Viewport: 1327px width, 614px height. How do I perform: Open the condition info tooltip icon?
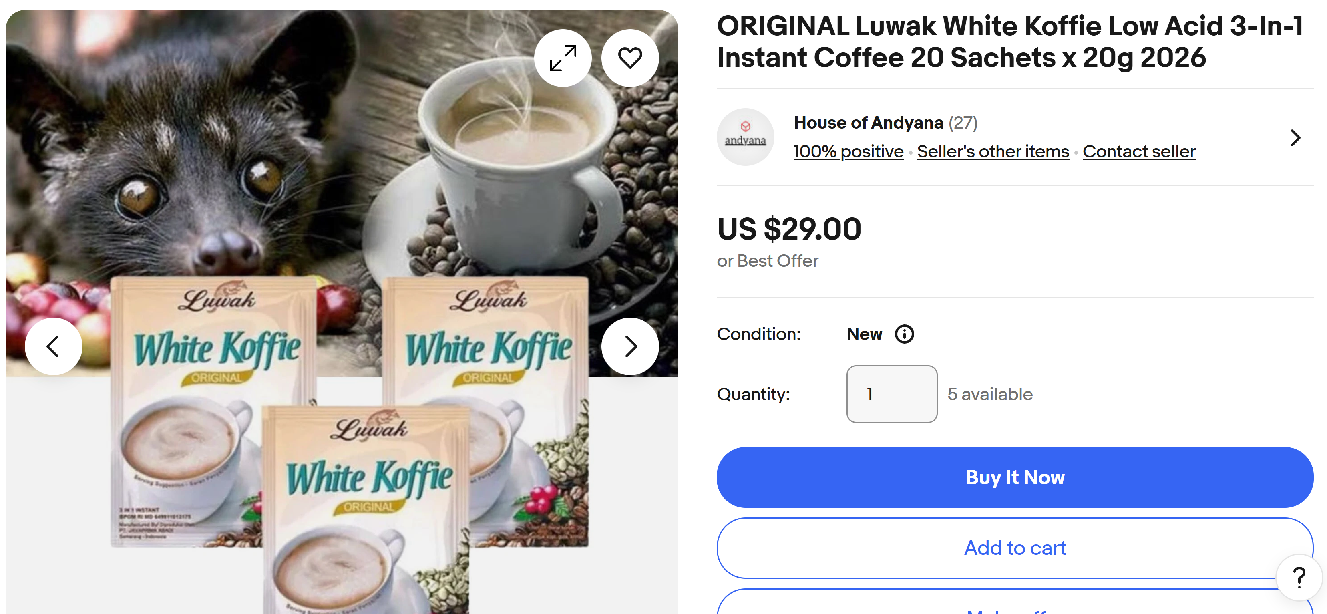pyautogui.click(x=904, y=334)
